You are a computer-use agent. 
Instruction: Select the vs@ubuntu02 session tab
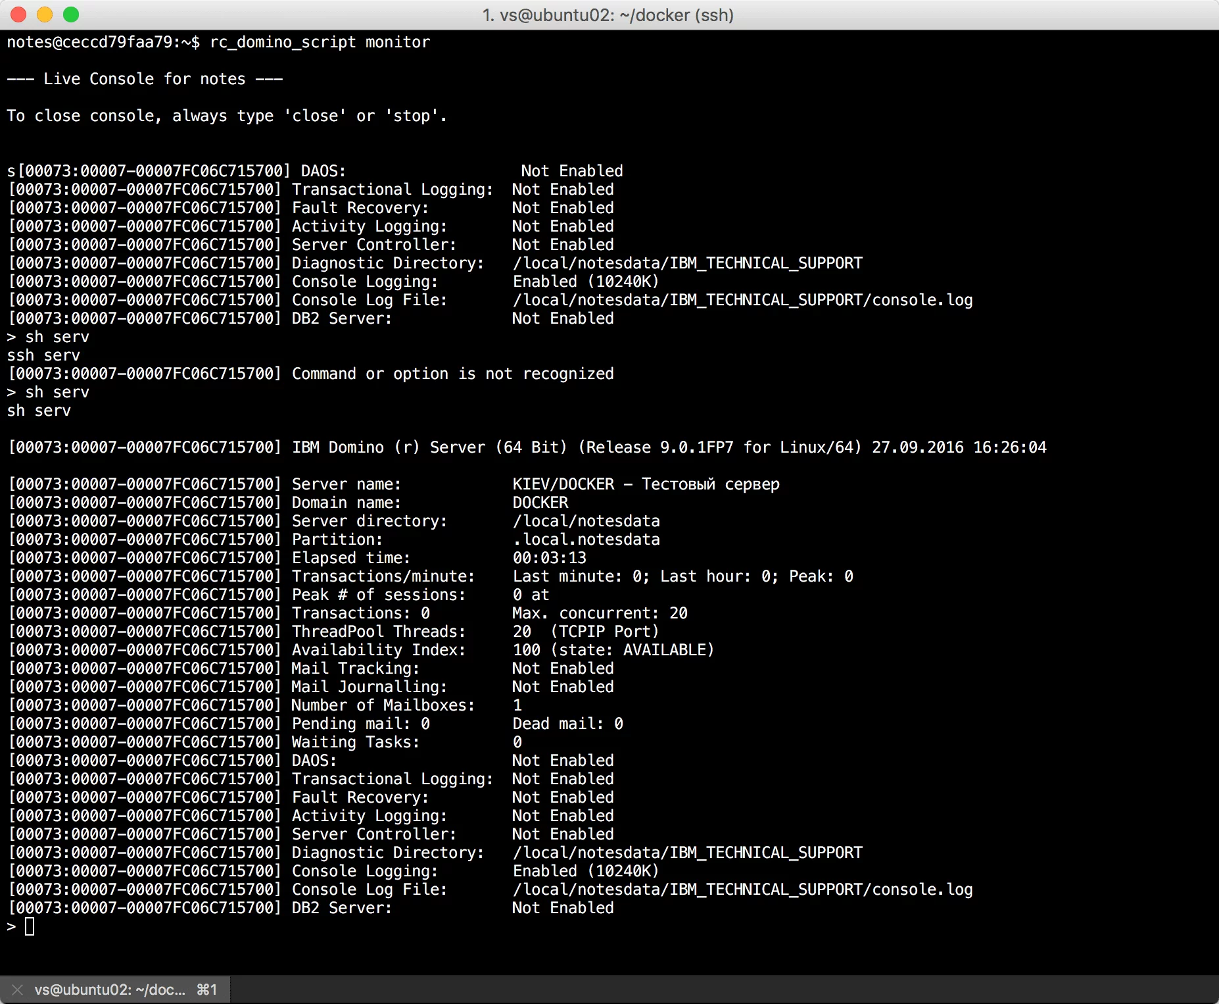(x=112, y=989)
